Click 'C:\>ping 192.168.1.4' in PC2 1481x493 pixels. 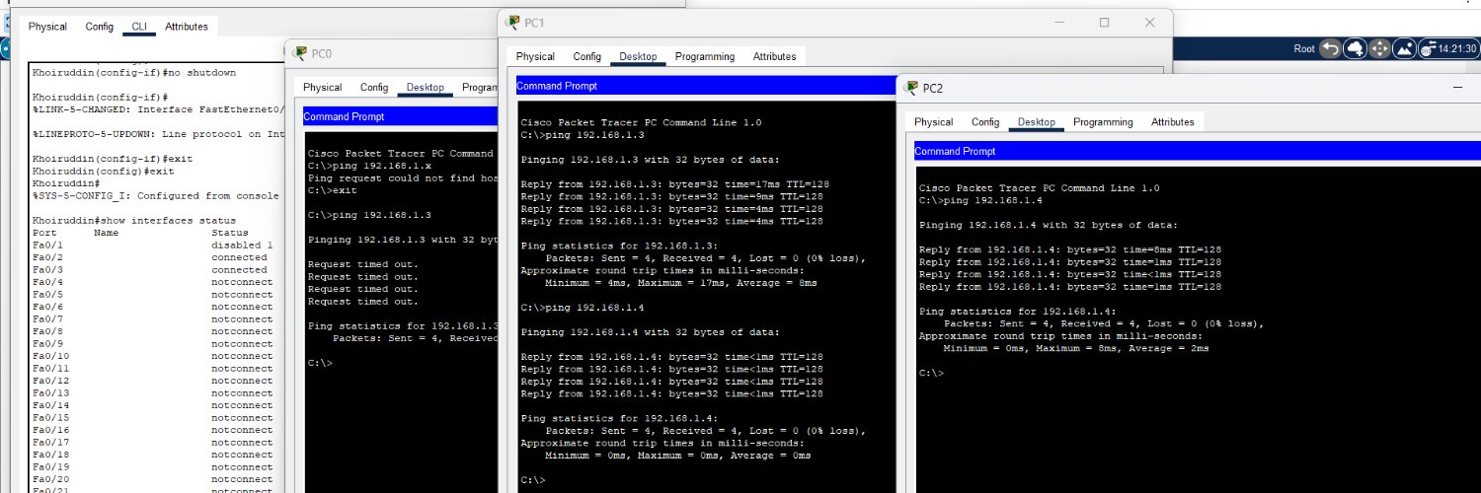tap(980, 200)
